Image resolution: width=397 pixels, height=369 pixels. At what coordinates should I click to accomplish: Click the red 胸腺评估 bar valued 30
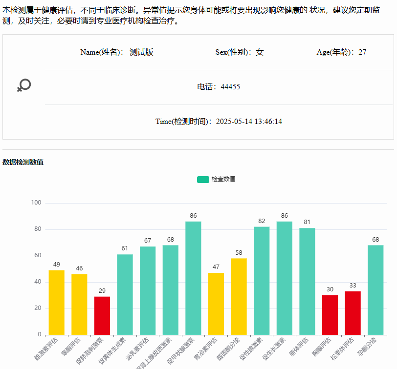330,315
